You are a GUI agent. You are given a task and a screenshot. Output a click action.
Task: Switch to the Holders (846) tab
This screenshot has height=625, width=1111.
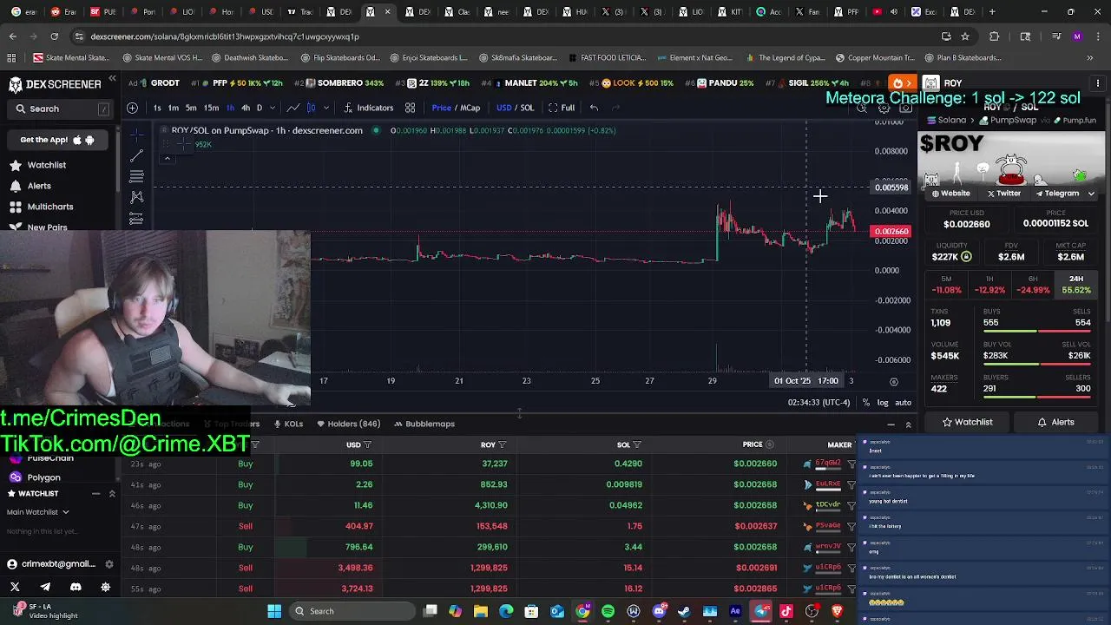pos(348,424)
